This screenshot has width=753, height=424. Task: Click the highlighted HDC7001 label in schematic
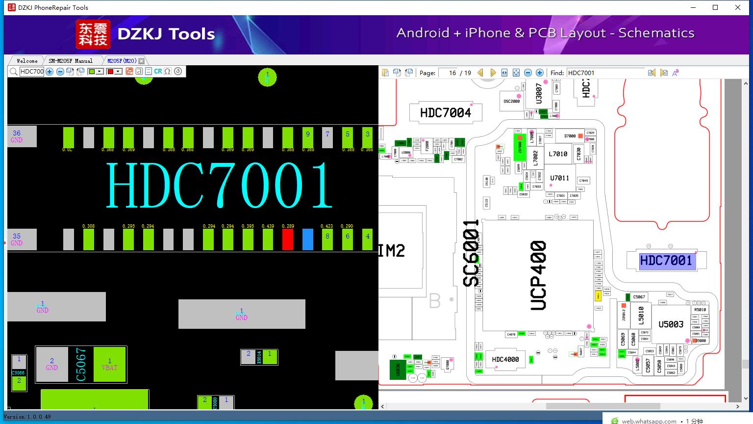click(x=666, y=261)
